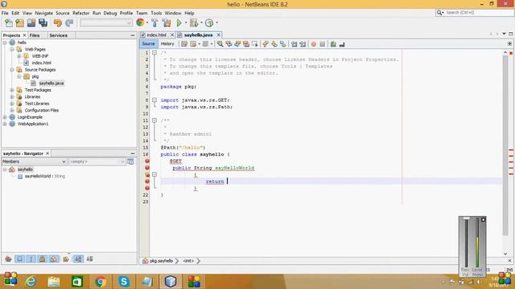
Task: Run the project with green play icon
Action: click(x=179, y=23)
